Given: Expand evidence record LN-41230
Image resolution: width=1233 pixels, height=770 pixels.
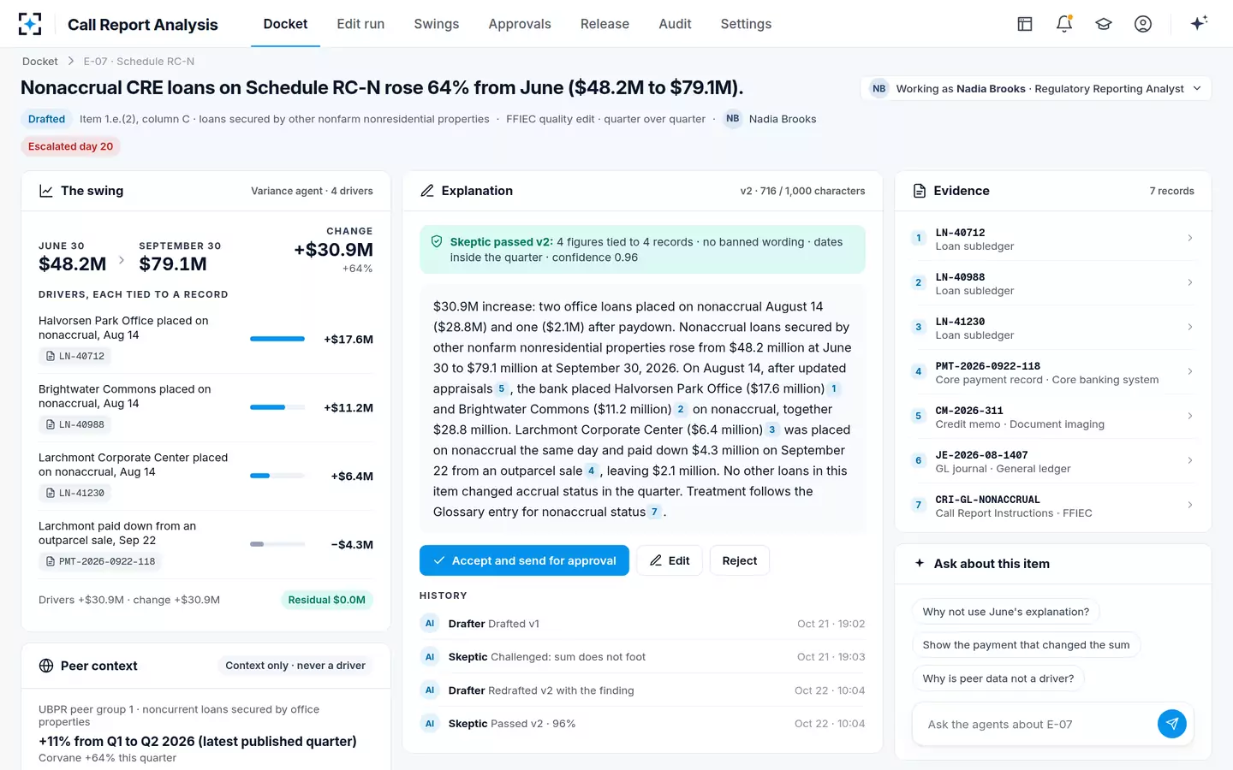Looking at the screenshot, I should [x=1053, y=328].
